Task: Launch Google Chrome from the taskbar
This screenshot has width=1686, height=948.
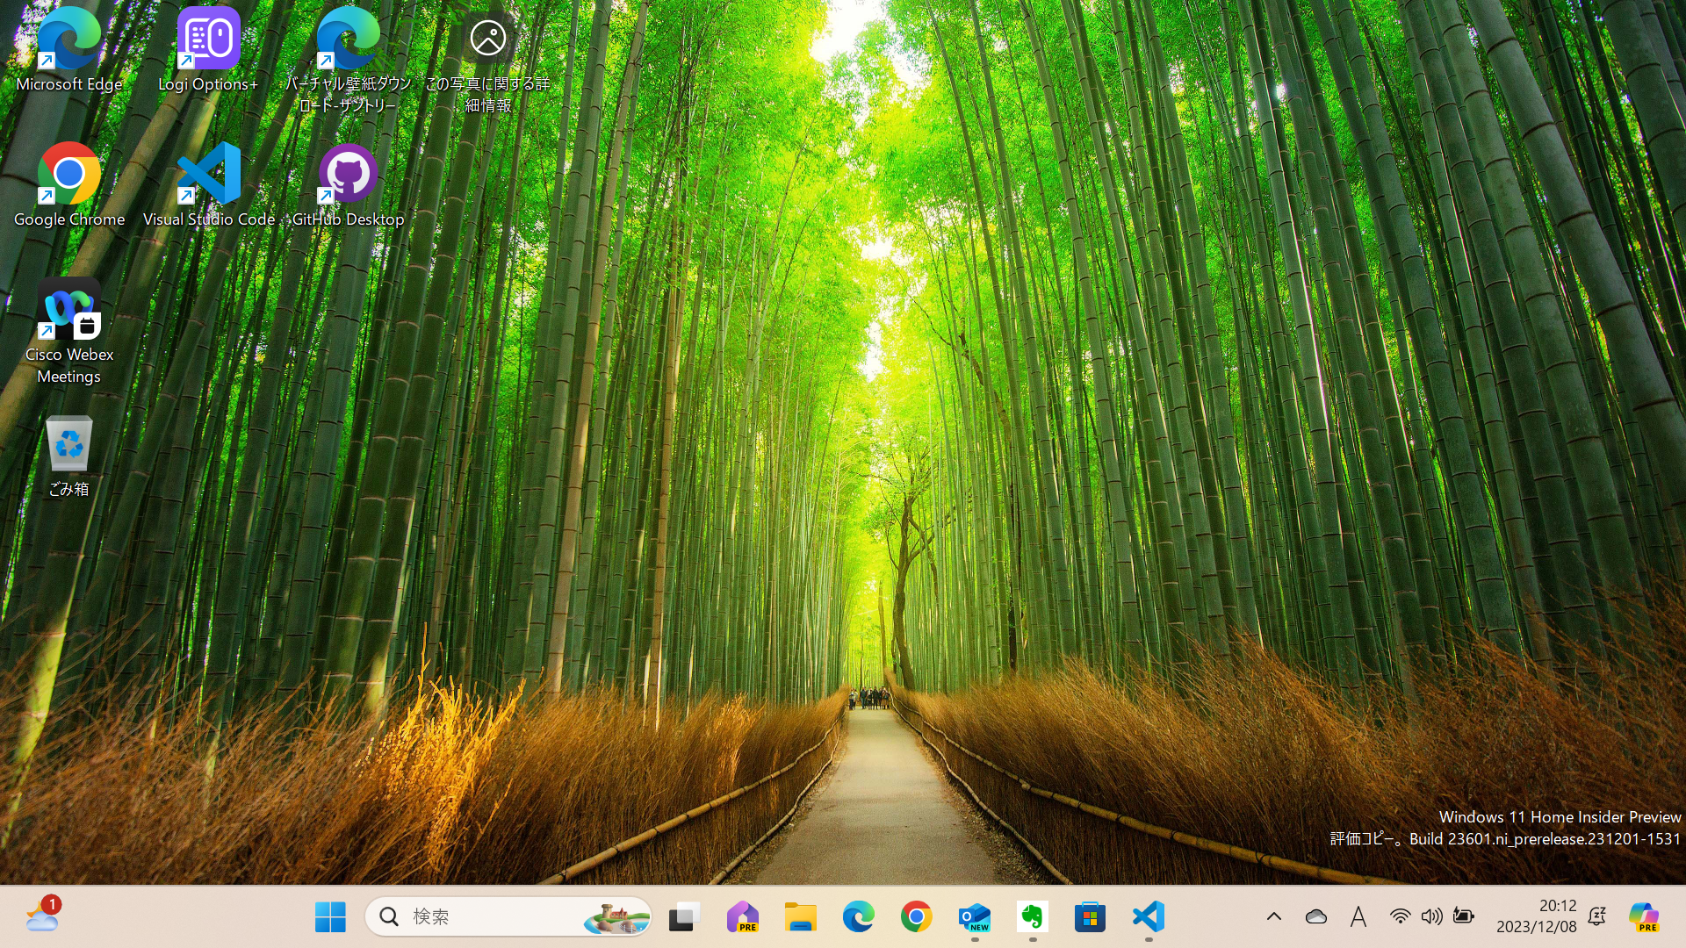Action: (x=916, y=917)
